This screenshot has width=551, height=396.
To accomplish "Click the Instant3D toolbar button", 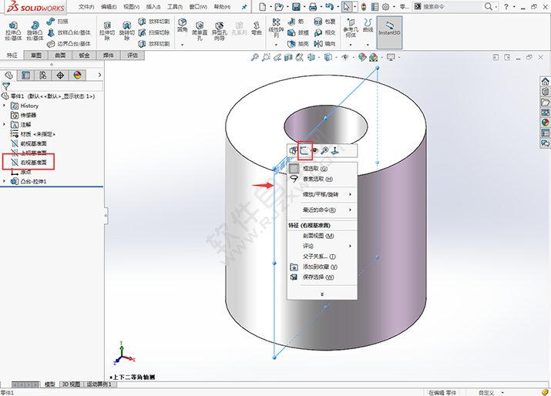I will point(389,32).
